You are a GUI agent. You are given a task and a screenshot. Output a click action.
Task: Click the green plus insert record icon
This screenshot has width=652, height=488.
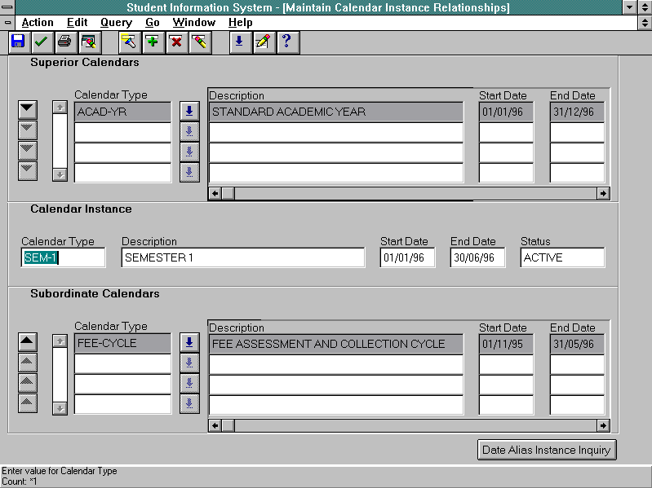point(152,42)
